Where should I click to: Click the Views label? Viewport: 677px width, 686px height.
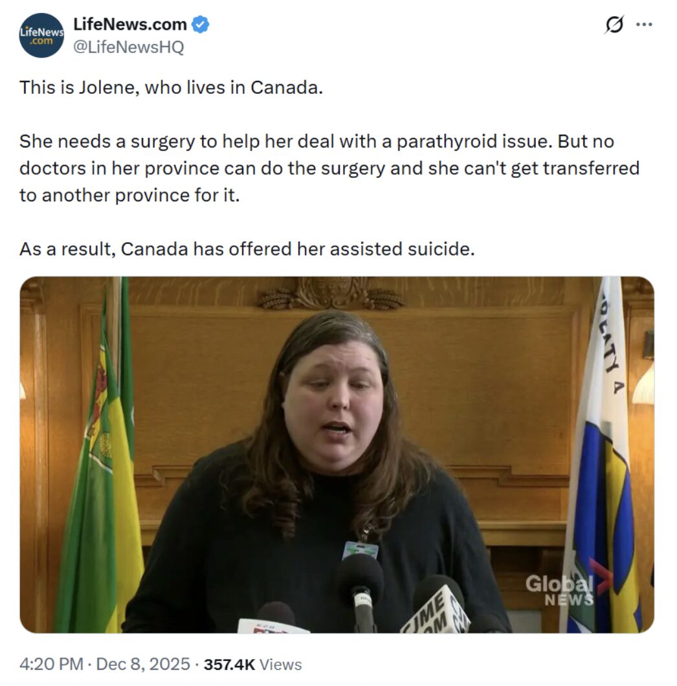tap(280, 664)
